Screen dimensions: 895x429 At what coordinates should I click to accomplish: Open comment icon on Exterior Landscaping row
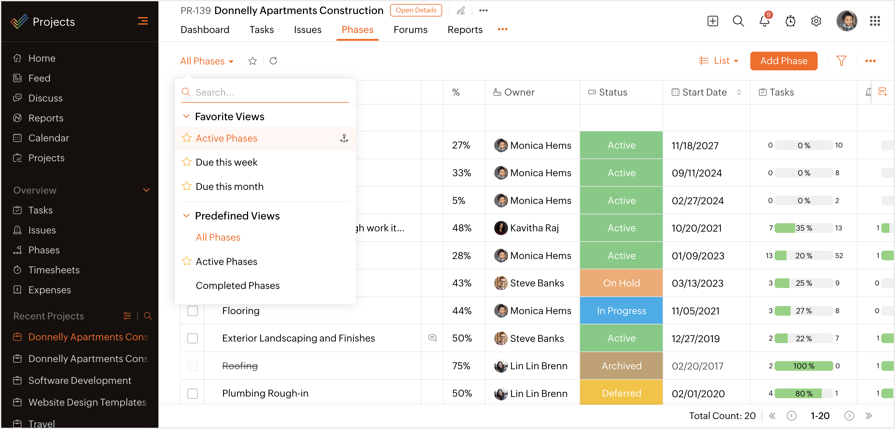(x=432, y=338)
